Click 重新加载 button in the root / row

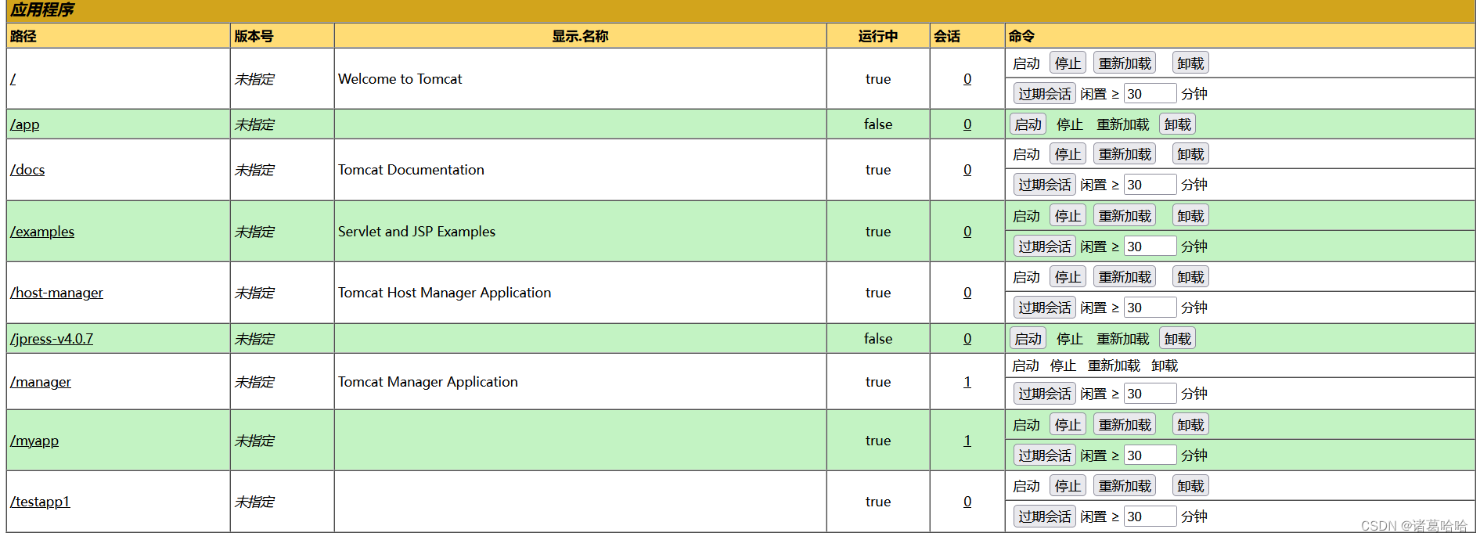[x=1125, y=63]
